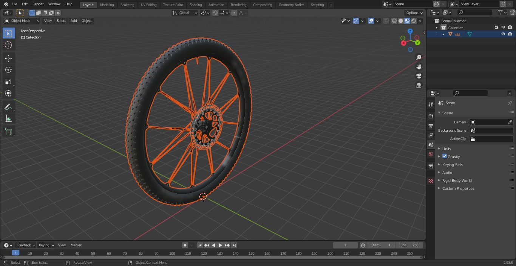Toggle viewport overlays display
The image size is (516, 266).
[x=371, y=21]
